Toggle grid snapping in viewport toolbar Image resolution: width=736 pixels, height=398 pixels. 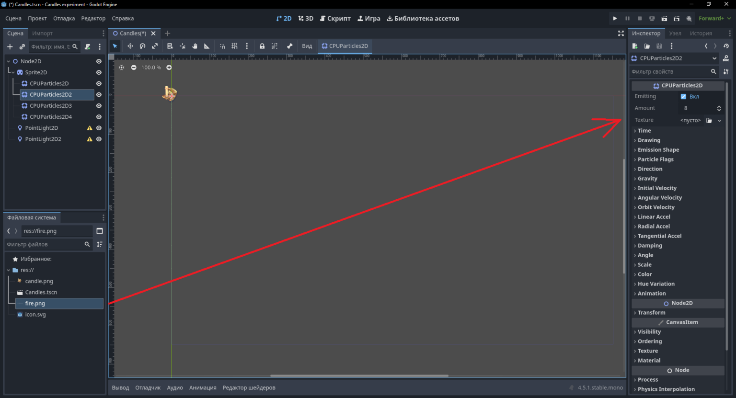point(234,46)
